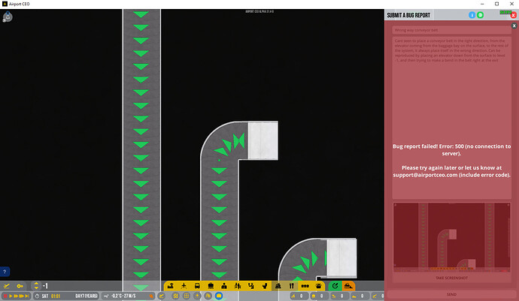Toggle the passenger overlay round icon
Image resolution: width=519 pixels, height=301 pixels.
pyautogui.click(x=208, y=296)
